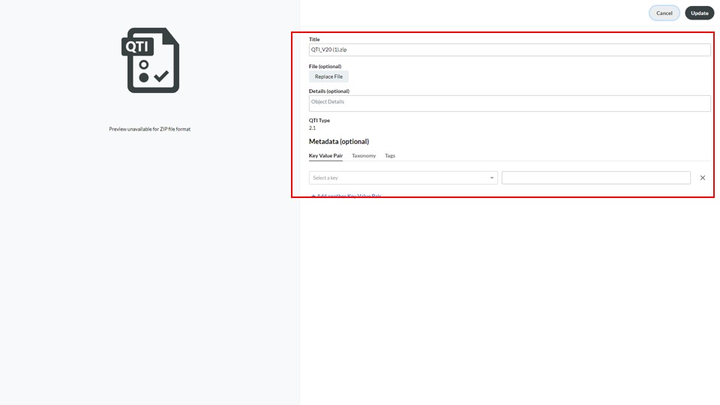This screenshot has width=720, height=405.
Task: Click the QTI Type value 2.1
Action: coord(312,128)
